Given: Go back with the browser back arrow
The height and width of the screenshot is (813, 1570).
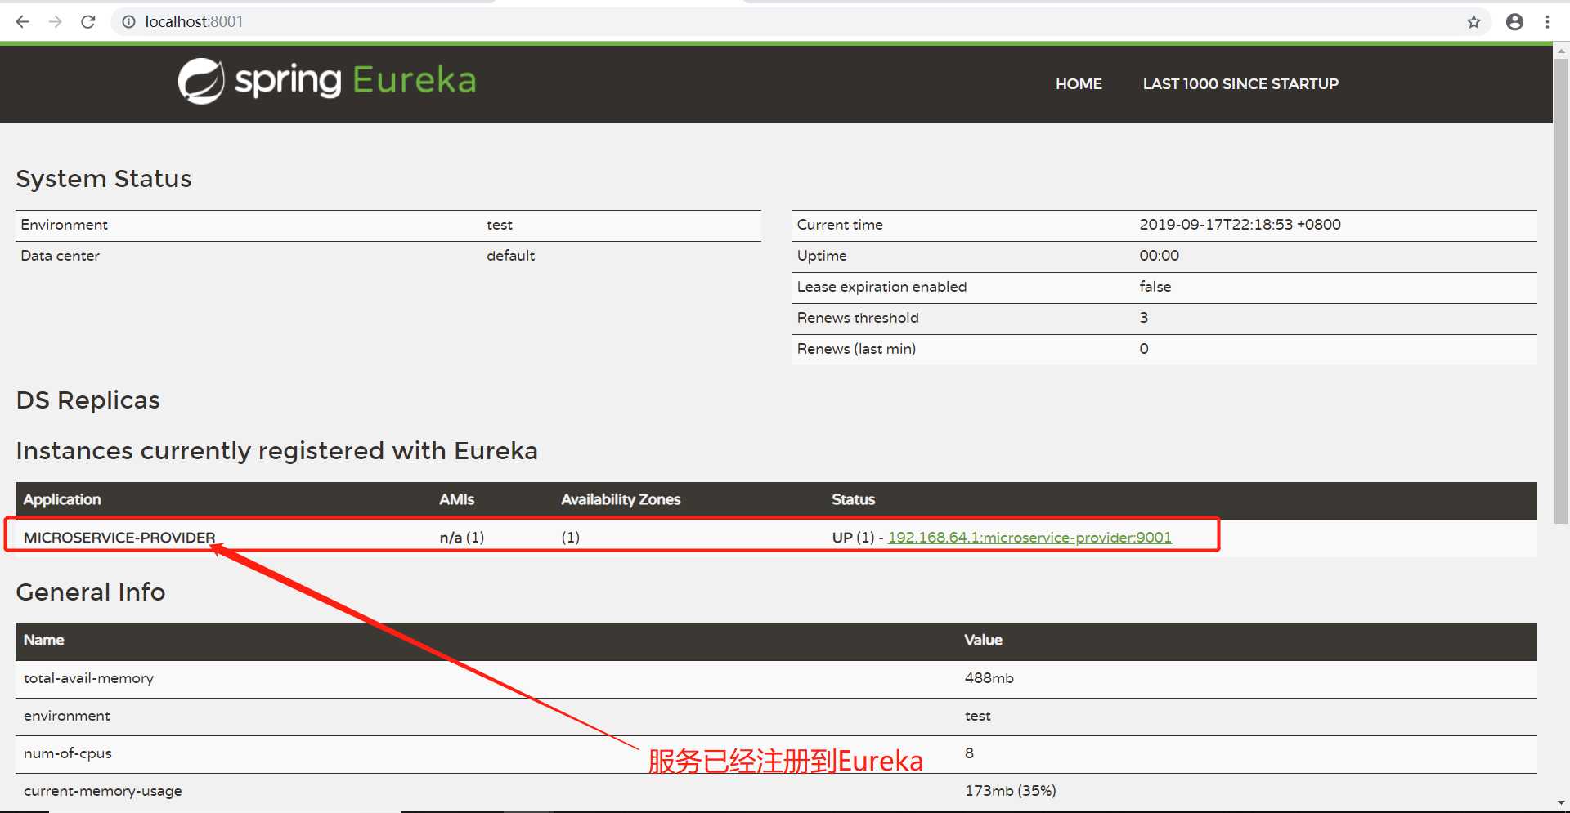Looking at the screenshot, I should (x=23, y=22).
